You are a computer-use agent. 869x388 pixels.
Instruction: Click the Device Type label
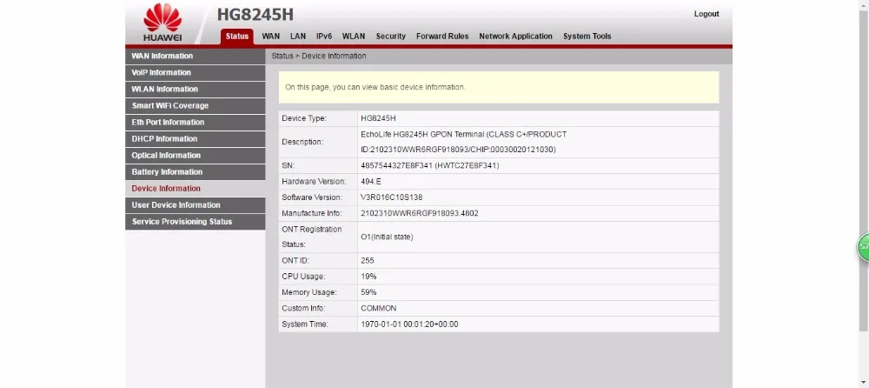point(304,118)
